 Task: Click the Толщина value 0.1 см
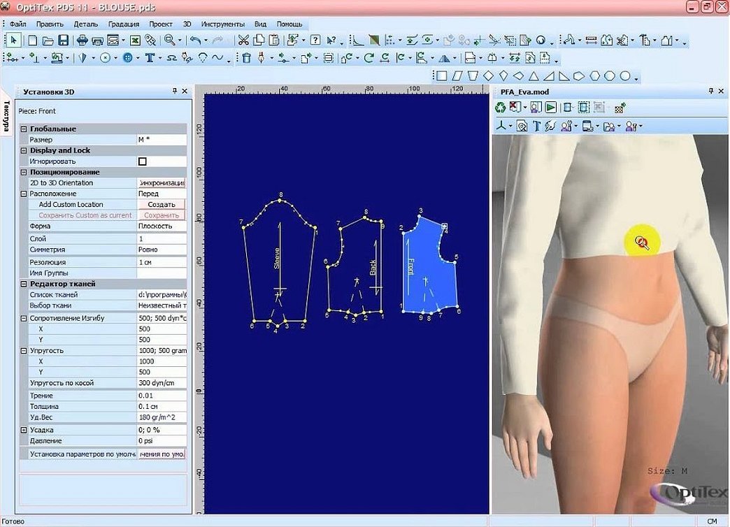click(162, 406)
